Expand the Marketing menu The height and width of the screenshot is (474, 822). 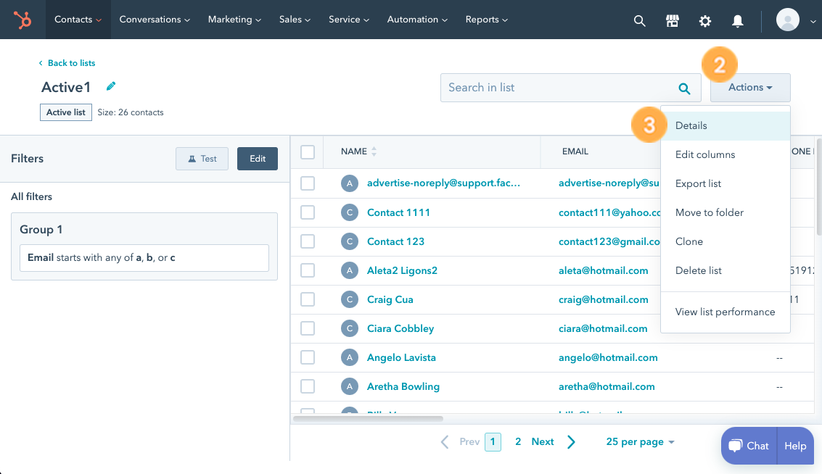tap(234, 20)
